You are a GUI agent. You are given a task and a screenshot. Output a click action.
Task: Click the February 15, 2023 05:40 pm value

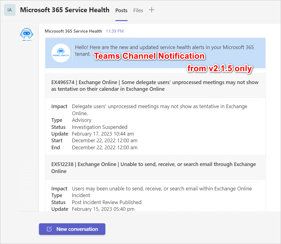[103, 209]
